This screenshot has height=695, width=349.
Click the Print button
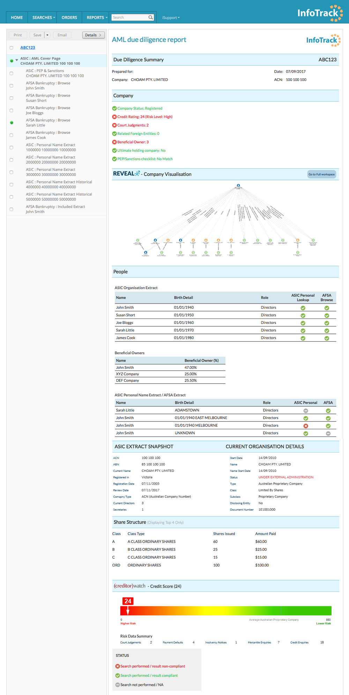(18, 35)
